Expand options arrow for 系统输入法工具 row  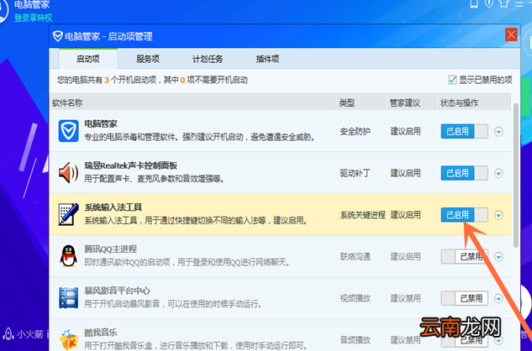tap(498, 215)
